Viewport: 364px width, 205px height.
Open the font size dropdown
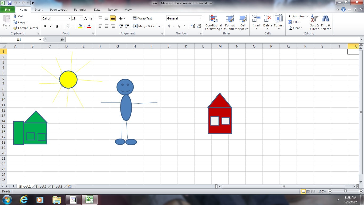click(81, 18)
